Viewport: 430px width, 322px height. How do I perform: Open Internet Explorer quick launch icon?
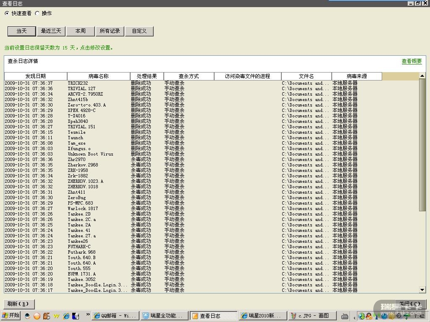click(66, 316)
